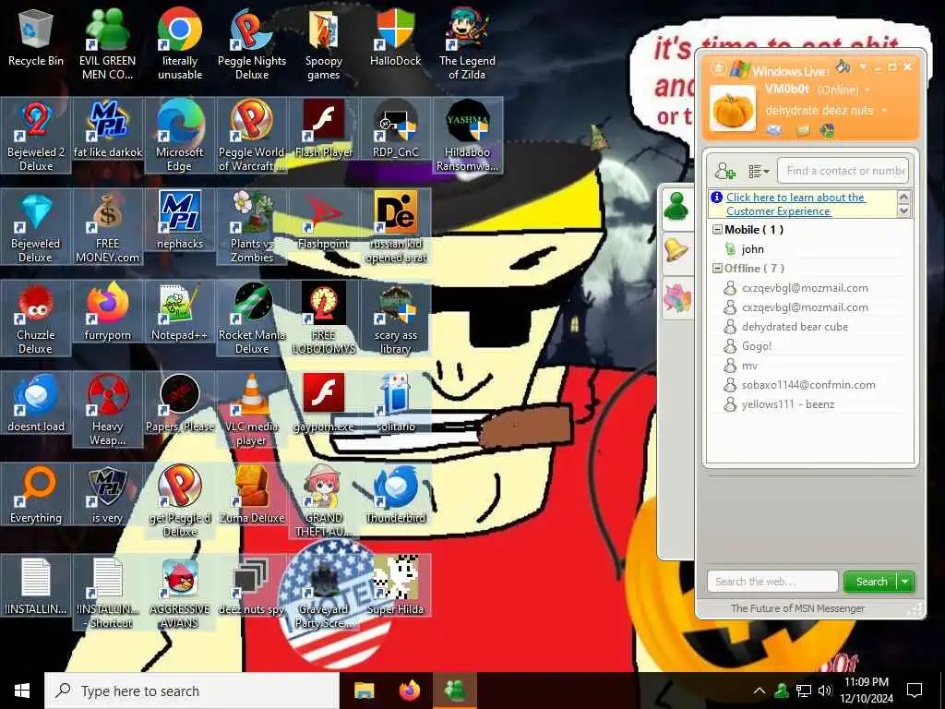The height and width of the screenshot is (709, 945).
Task: Open the Spoopy games folder
Action: click(324, 44)
